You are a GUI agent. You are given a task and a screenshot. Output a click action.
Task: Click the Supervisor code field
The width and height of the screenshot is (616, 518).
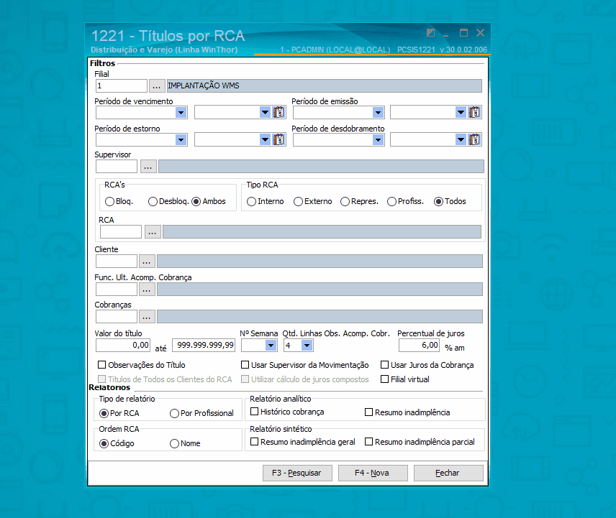[117, 166]
